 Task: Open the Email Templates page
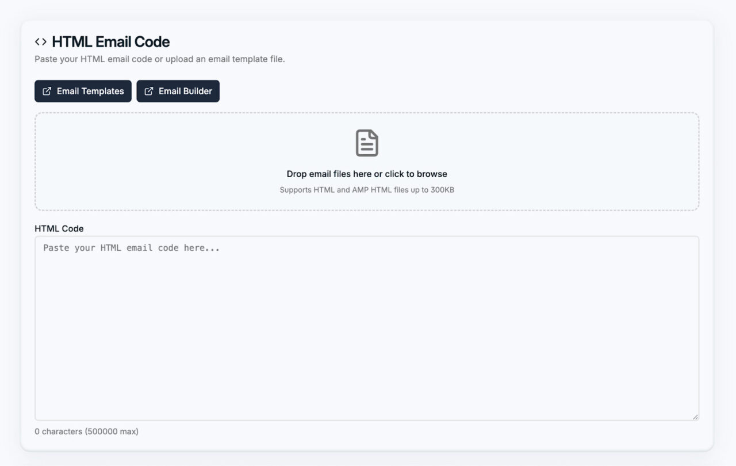[x=83, y=91]
